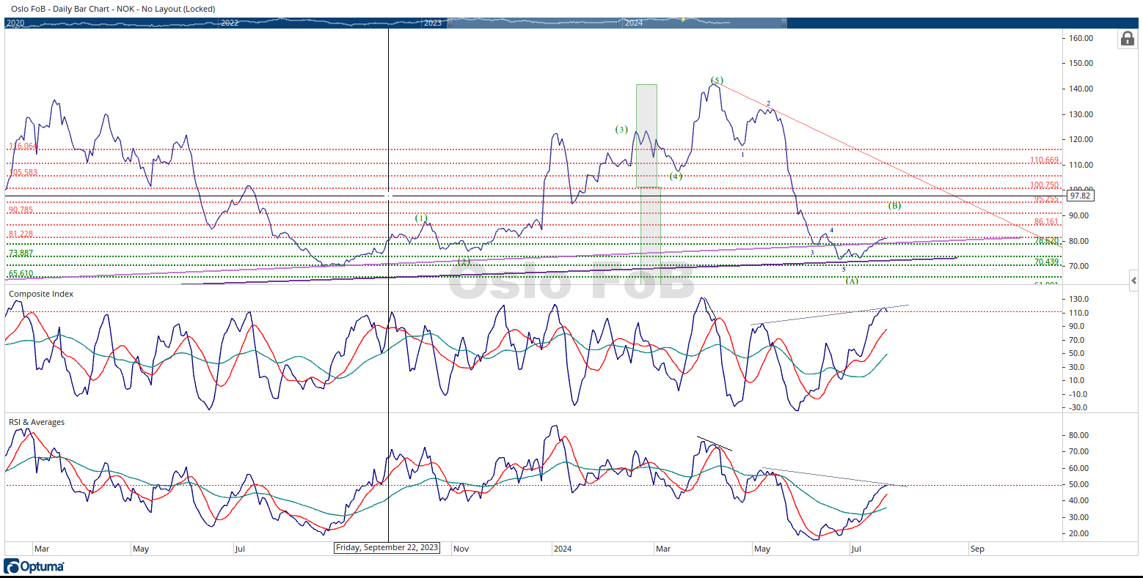1143x578 pixels.
Task: Click the chart title Oslo FoB Daily Bar Chart
Action: (x=113, y=9)
